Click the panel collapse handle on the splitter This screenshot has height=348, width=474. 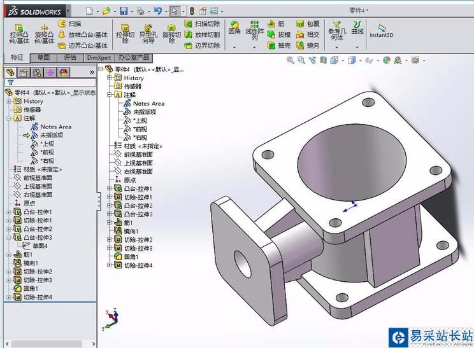[99, 201]
